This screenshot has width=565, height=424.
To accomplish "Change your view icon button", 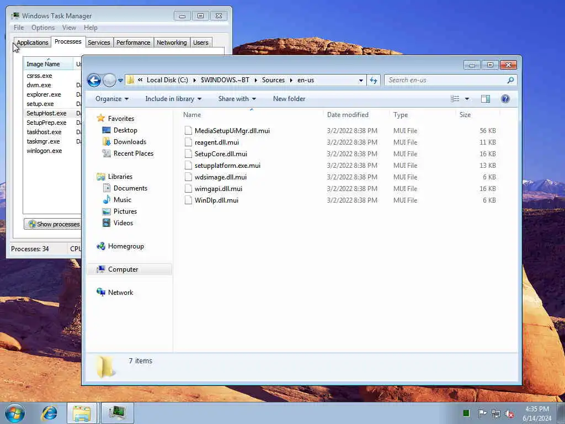I will (x=455, y=99).
